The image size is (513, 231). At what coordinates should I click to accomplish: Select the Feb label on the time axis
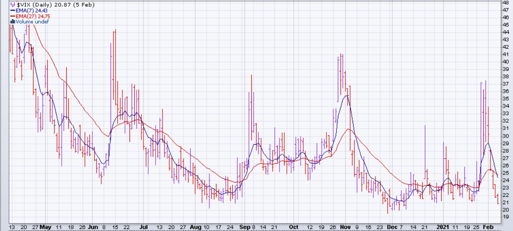click(x=488, y=227)
